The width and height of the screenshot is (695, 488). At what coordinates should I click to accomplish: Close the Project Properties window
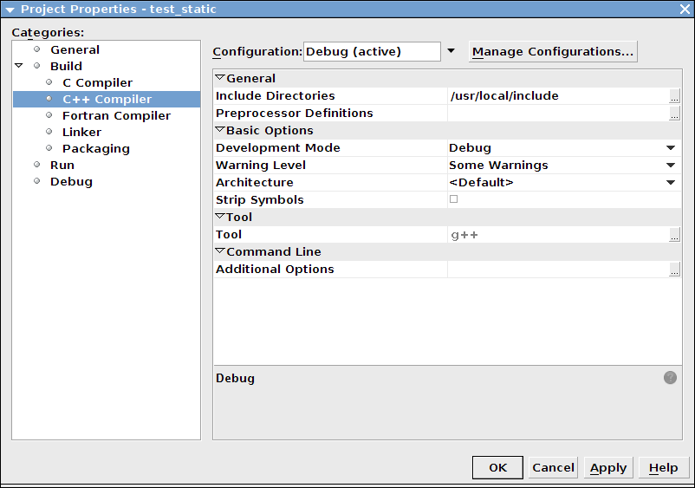pyautogui.click(x=685, y=9)
